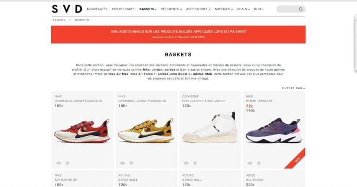Go to Hot Releases

123,9
